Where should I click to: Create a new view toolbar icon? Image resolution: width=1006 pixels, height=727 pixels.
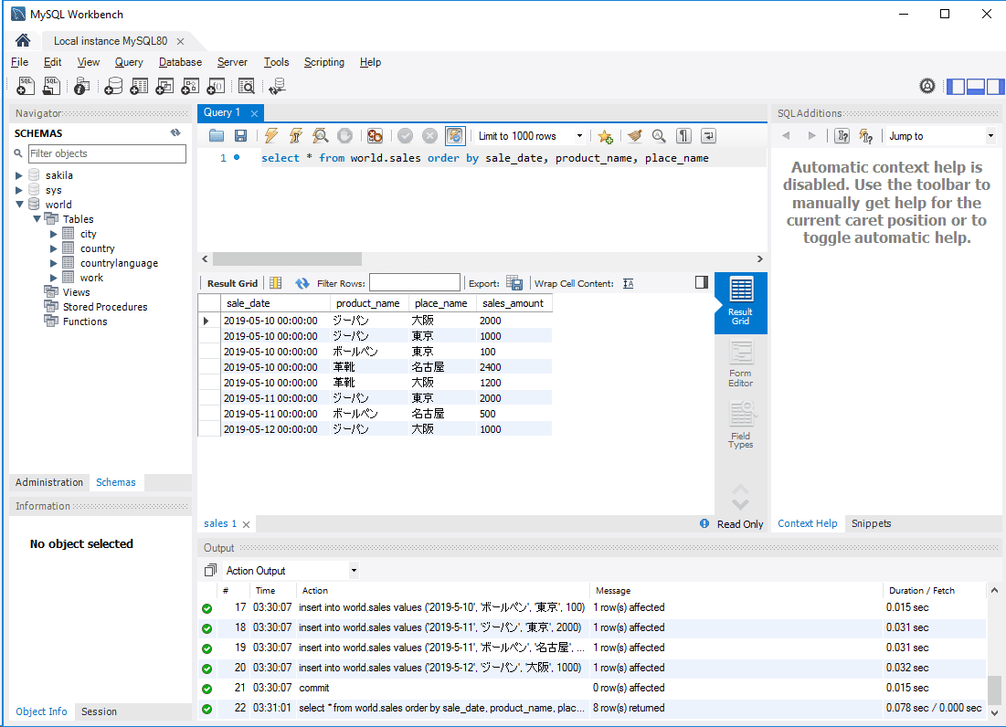pos(164,86)
